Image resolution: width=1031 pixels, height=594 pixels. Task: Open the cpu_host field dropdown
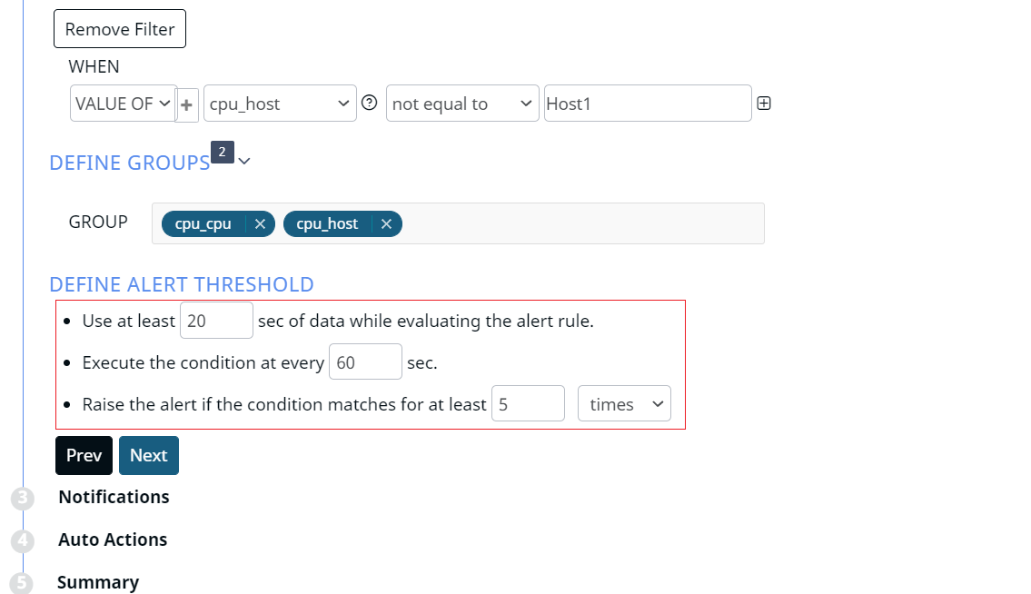280,104
